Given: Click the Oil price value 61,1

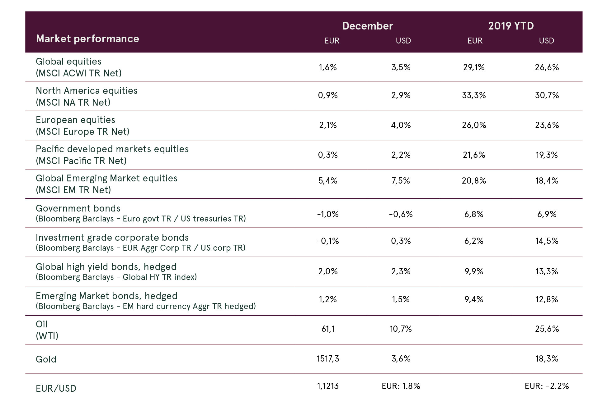Looking at the screenshot, I should pyautogui.click(x=328, y=329).
